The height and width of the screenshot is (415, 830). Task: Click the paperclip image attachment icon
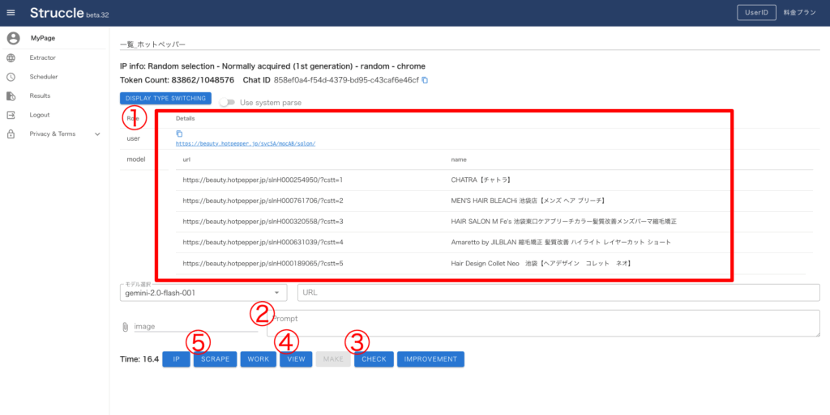point(125,327)
